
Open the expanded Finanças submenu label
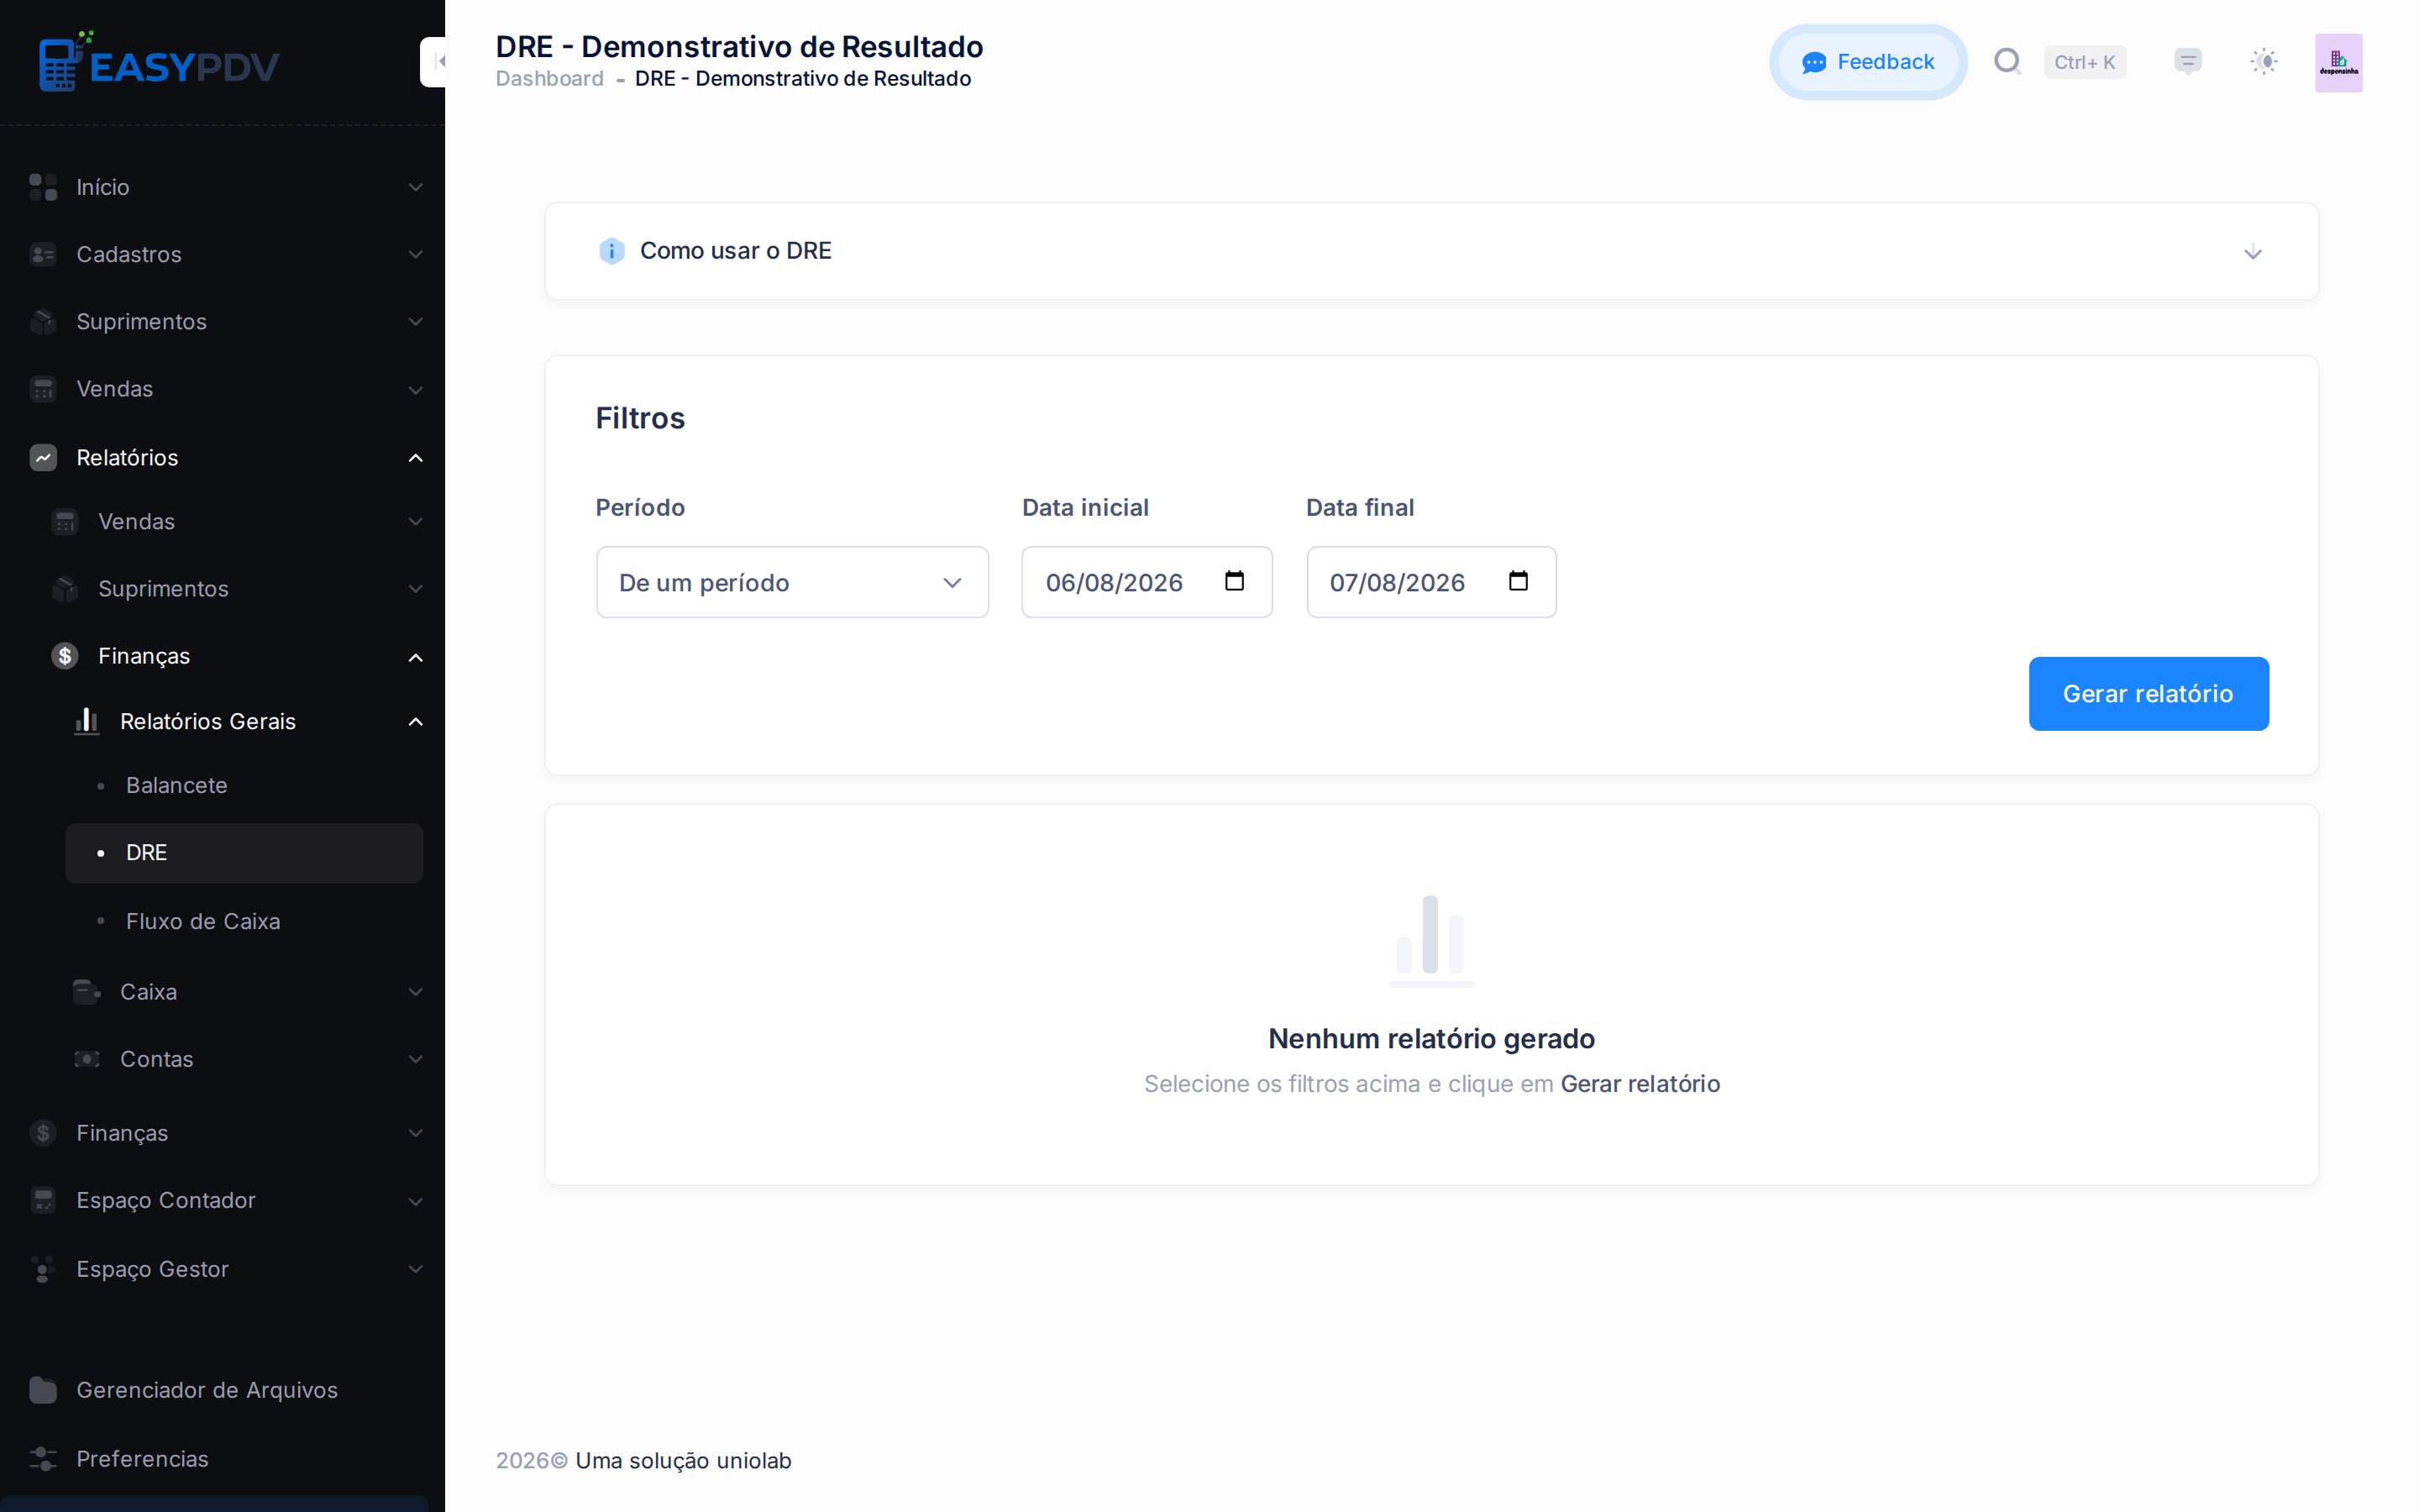coord(144,656)
